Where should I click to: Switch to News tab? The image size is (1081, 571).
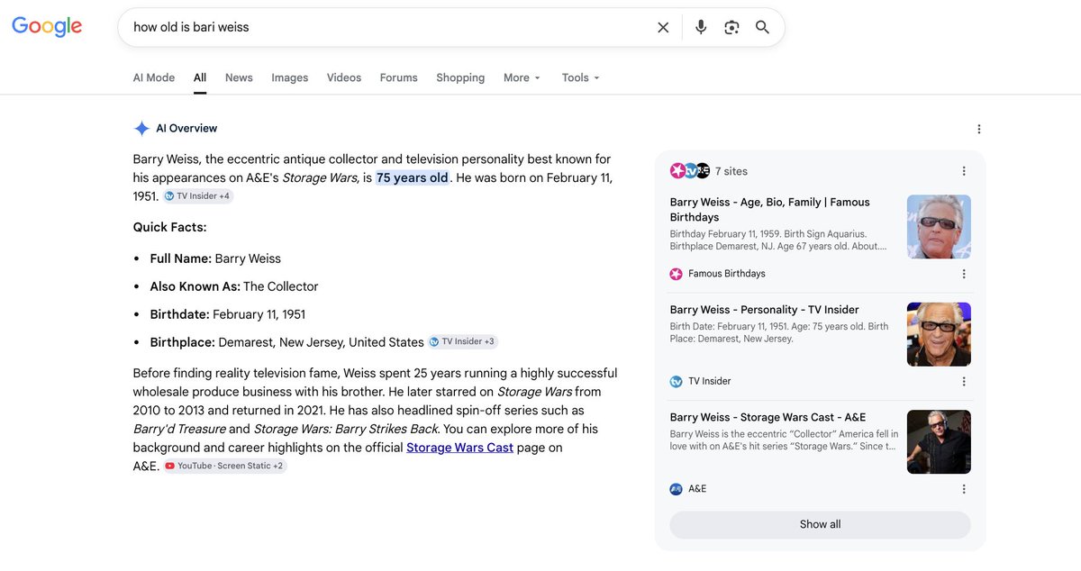tap(239, 77)
